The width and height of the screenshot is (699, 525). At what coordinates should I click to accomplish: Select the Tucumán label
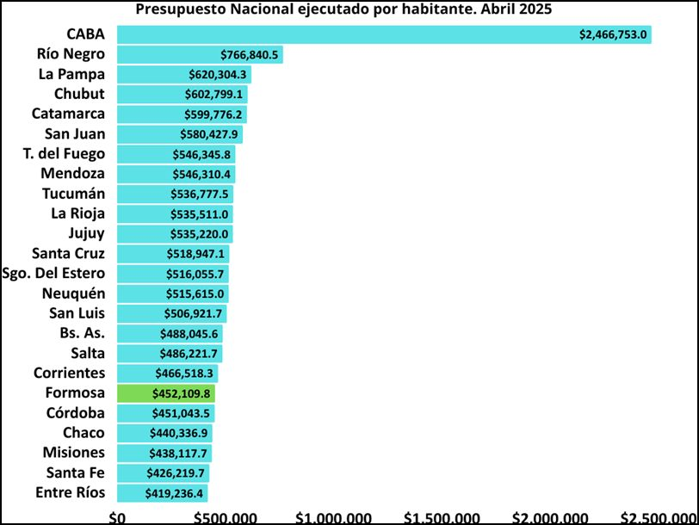[73, 194]
